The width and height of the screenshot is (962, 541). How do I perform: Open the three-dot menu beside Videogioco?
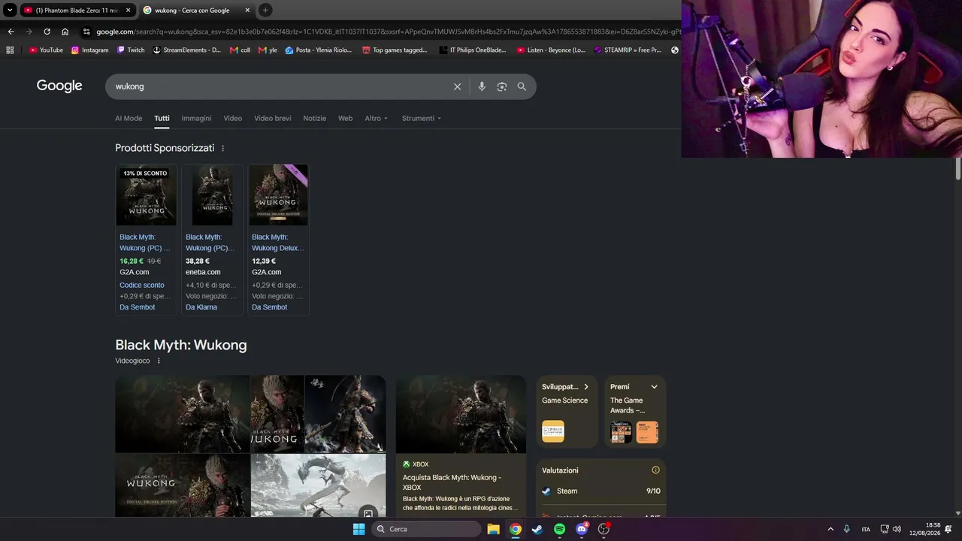[x=159, y=361]
